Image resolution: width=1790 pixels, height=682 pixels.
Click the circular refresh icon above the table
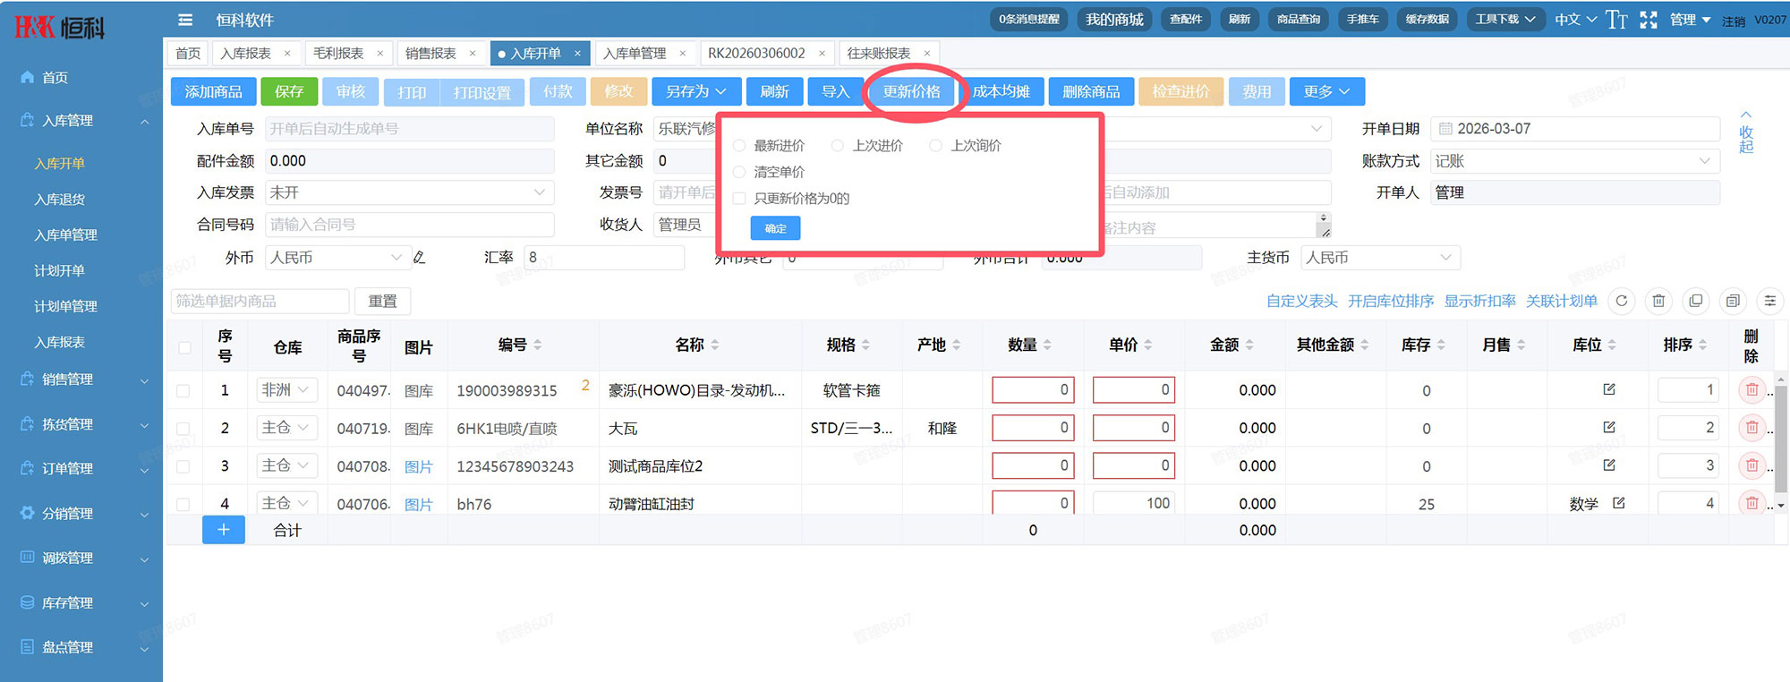pyautogui.click(x=1622, y=301)
